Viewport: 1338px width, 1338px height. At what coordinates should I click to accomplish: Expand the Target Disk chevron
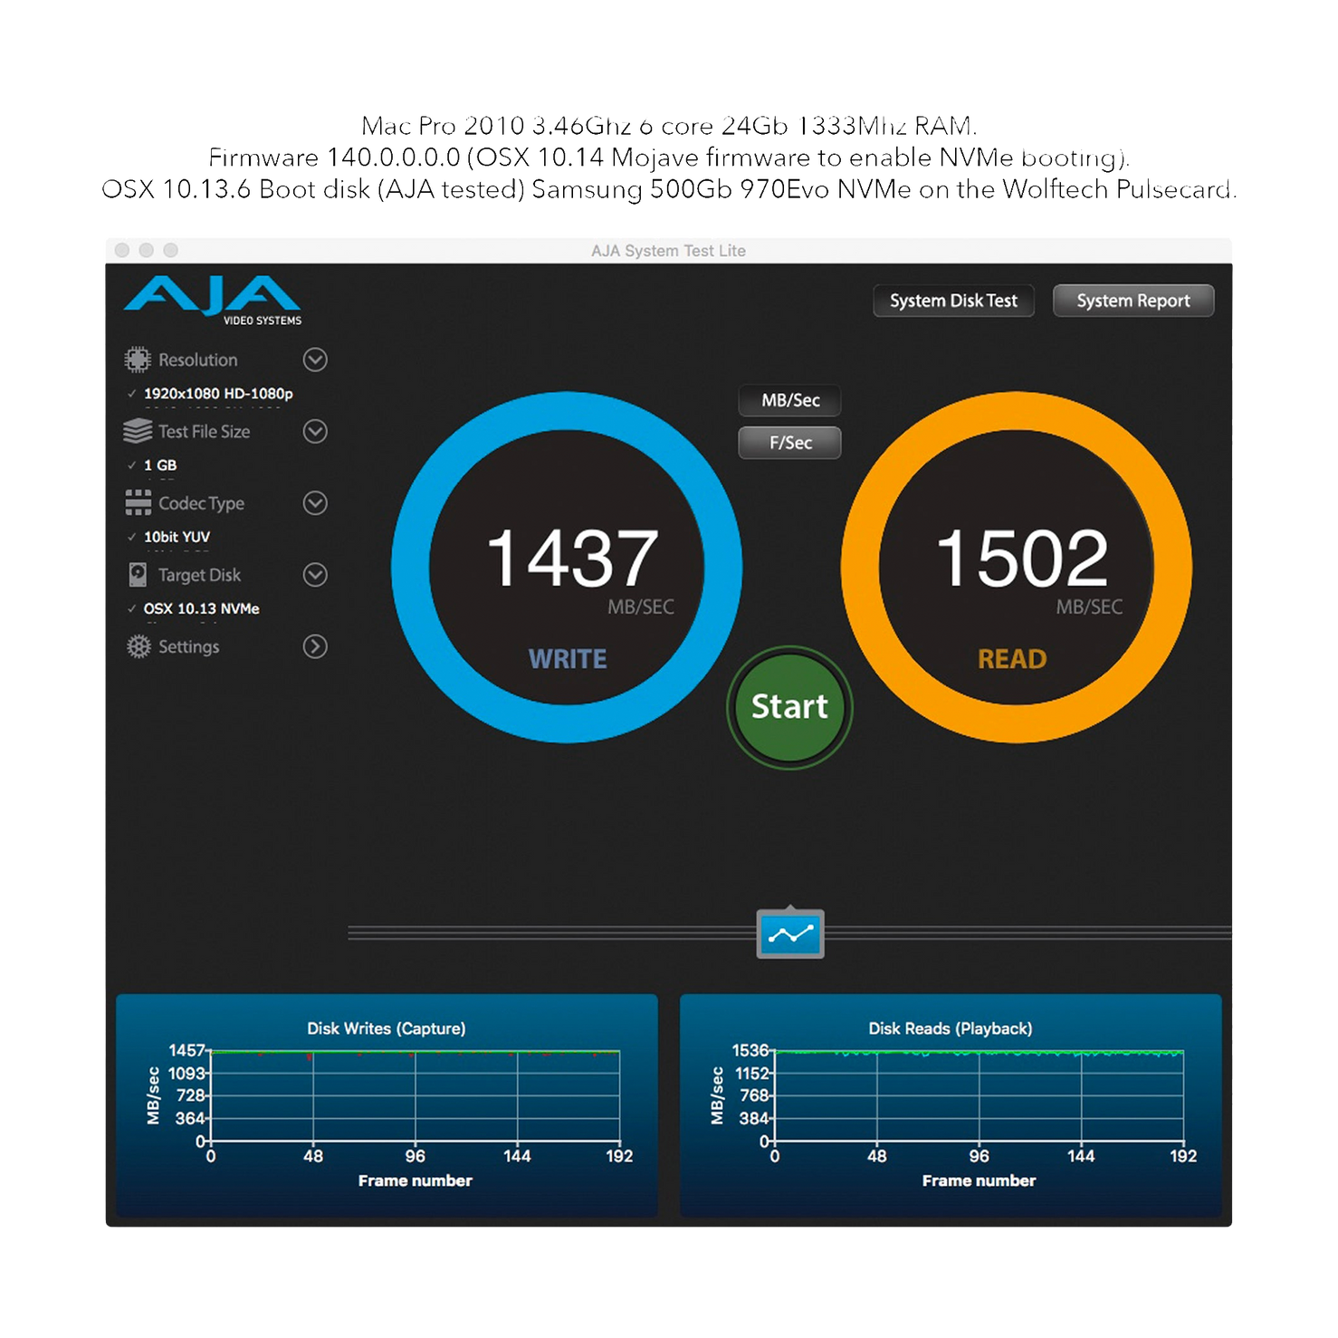(315, 574)
